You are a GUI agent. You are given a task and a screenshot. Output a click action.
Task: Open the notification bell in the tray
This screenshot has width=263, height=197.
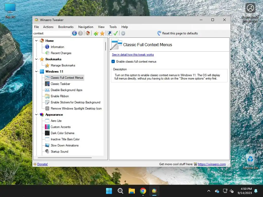256,191
